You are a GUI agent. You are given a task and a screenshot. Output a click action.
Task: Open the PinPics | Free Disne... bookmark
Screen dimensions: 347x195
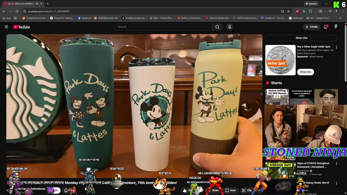tap(189, 18)
